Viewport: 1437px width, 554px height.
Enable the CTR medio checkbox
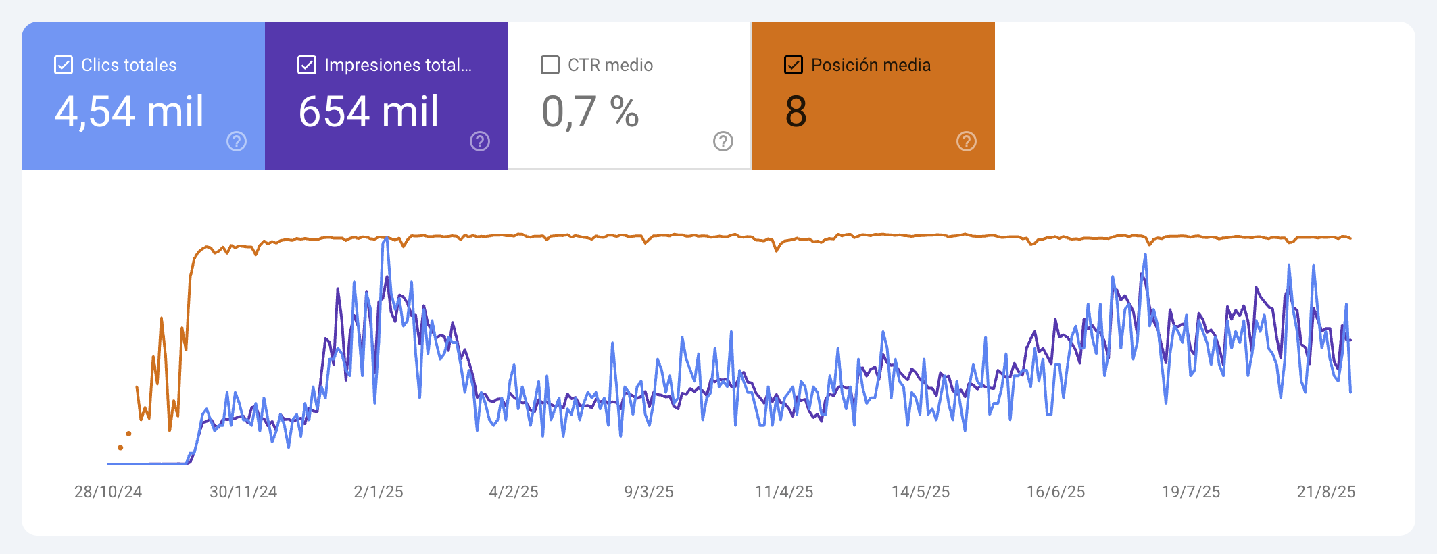[550, 65]
